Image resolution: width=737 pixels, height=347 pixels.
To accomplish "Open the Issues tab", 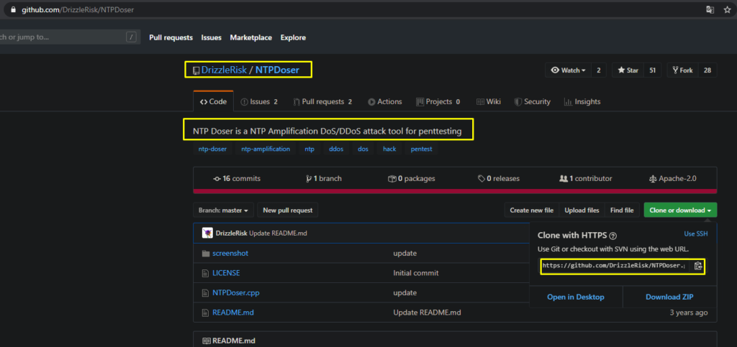I will pos(259,102).
